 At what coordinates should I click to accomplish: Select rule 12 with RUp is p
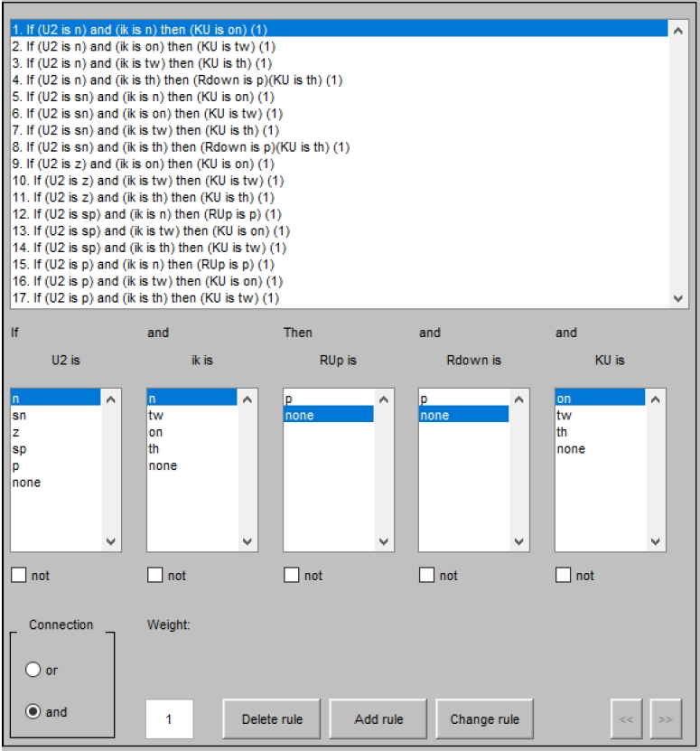[146, 214]
